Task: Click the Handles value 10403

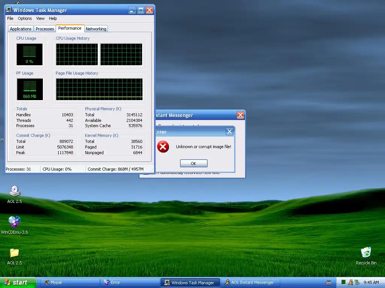Action: point(68,115)
